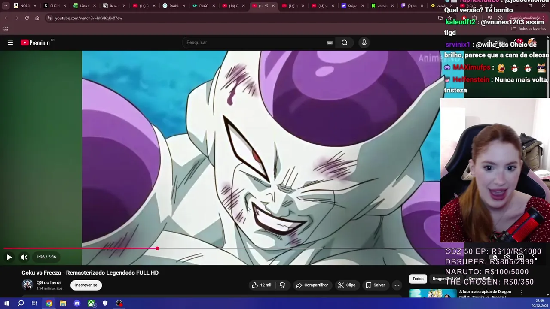Open clock and date in system tray

540,303
